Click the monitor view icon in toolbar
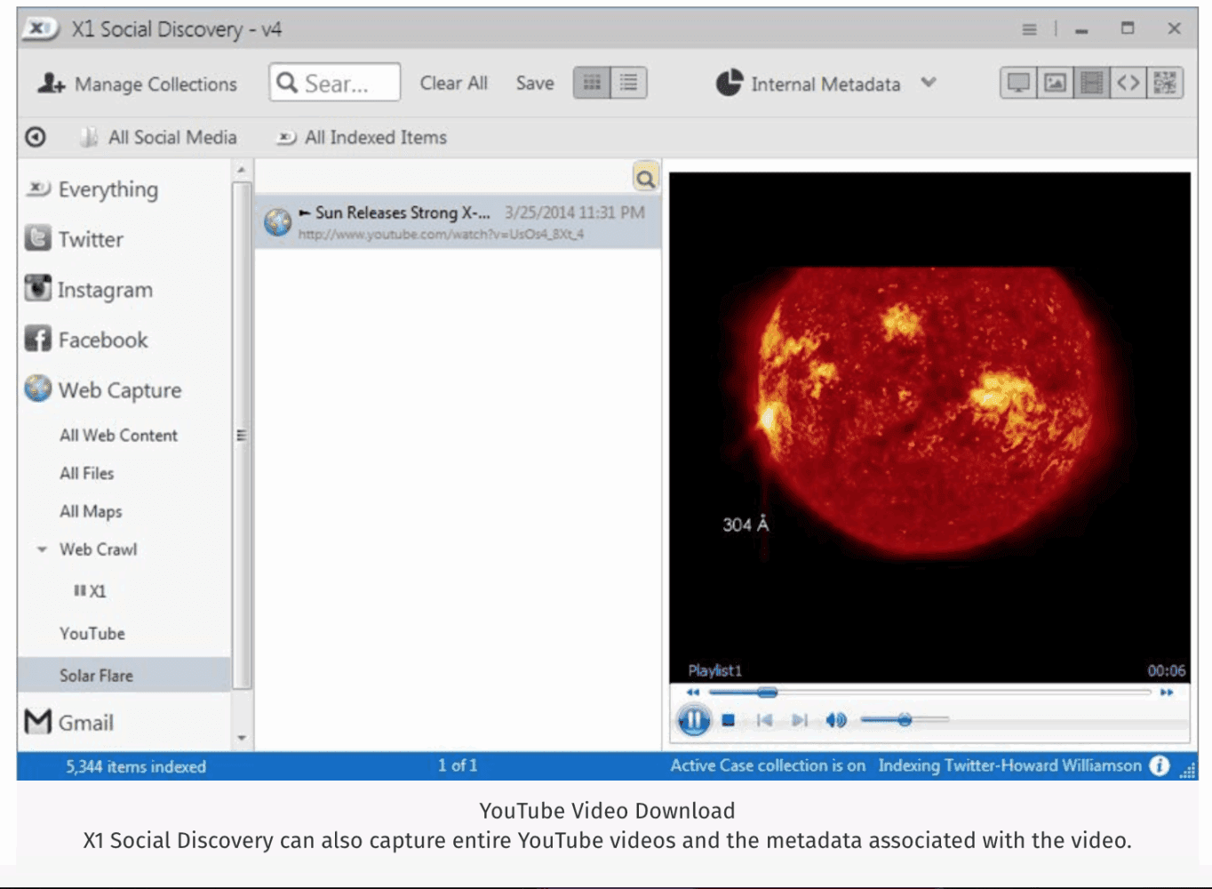 [x=1018, y=84]
